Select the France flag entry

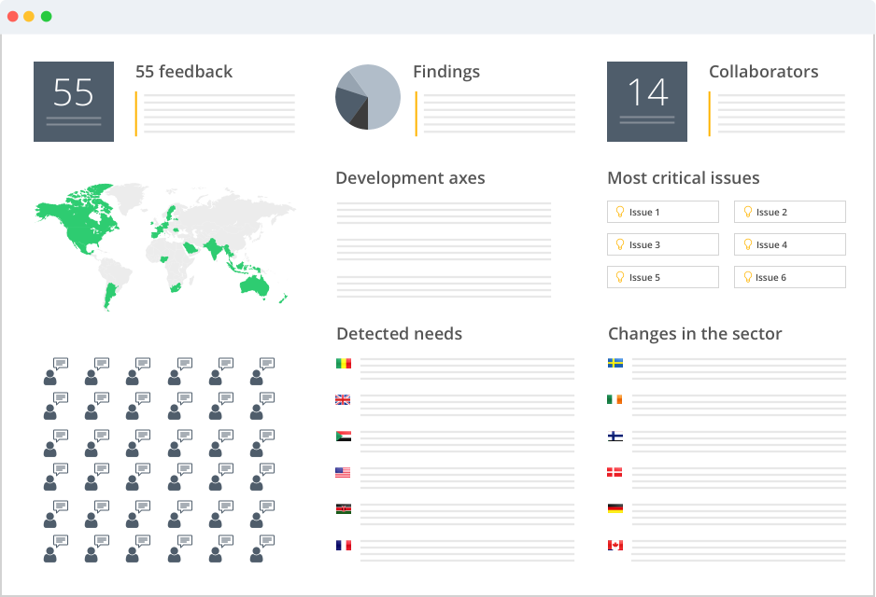(x=343, y=546)
